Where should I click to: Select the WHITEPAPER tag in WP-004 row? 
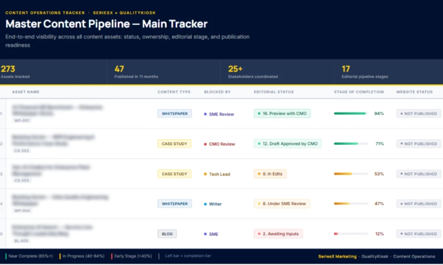174,204
